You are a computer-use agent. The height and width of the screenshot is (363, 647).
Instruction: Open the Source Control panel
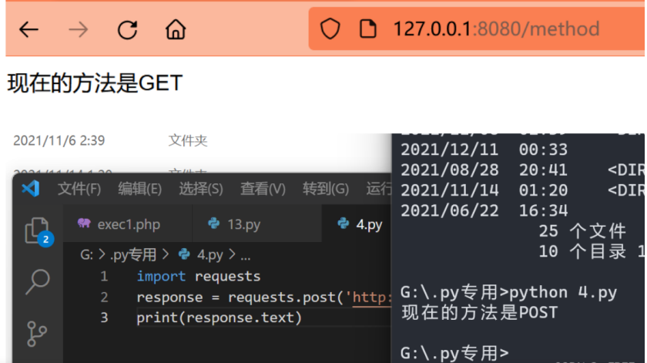pos(37,333)
